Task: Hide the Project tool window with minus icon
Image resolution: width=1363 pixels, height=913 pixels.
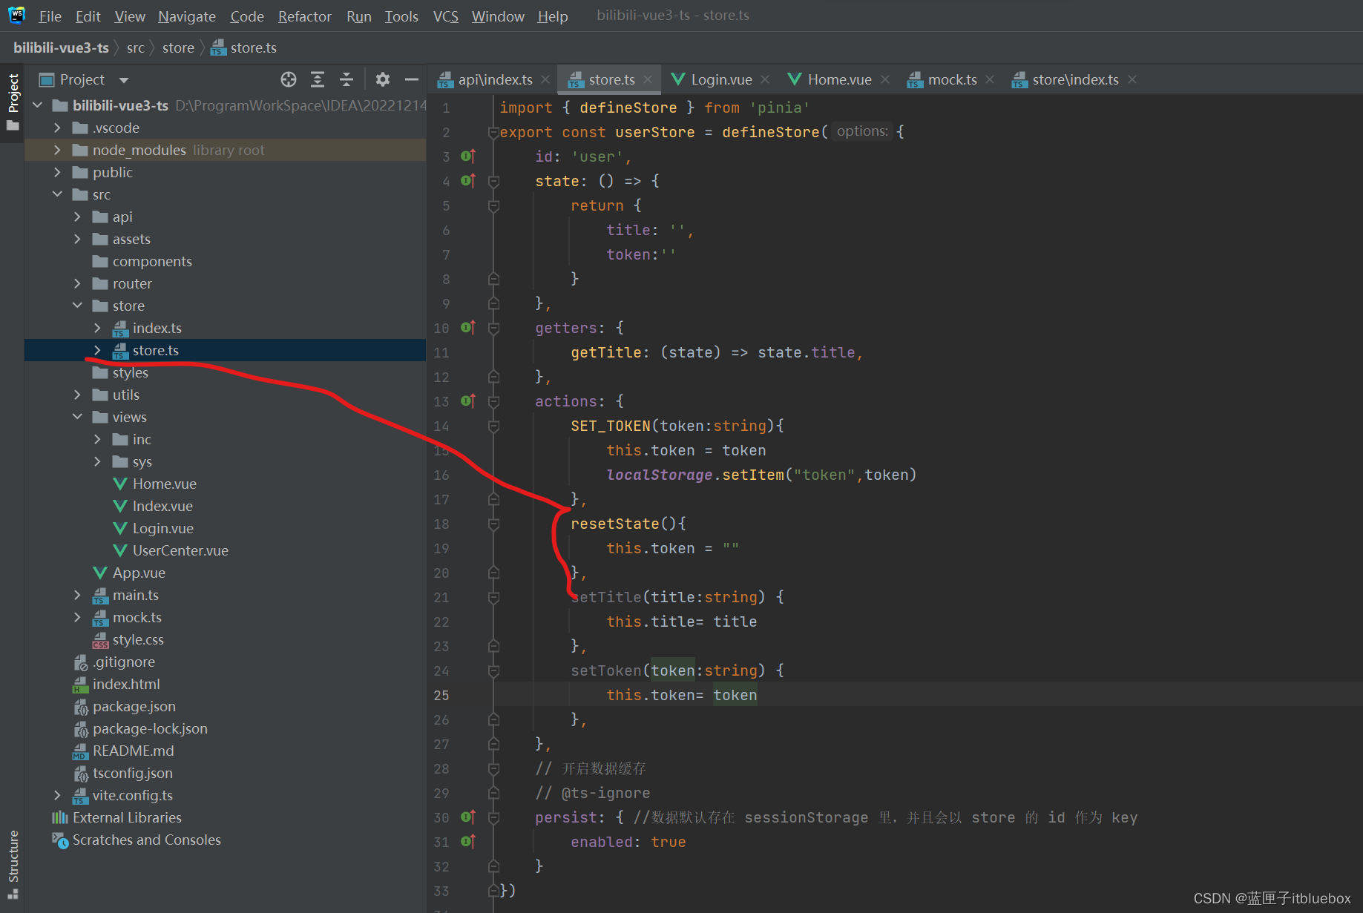Action: tap(411, 79)
